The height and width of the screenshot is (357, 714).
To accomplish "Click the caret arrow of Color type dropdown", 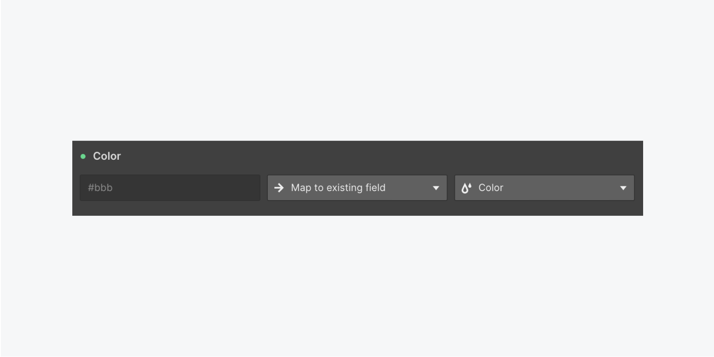I will point(623,188).
